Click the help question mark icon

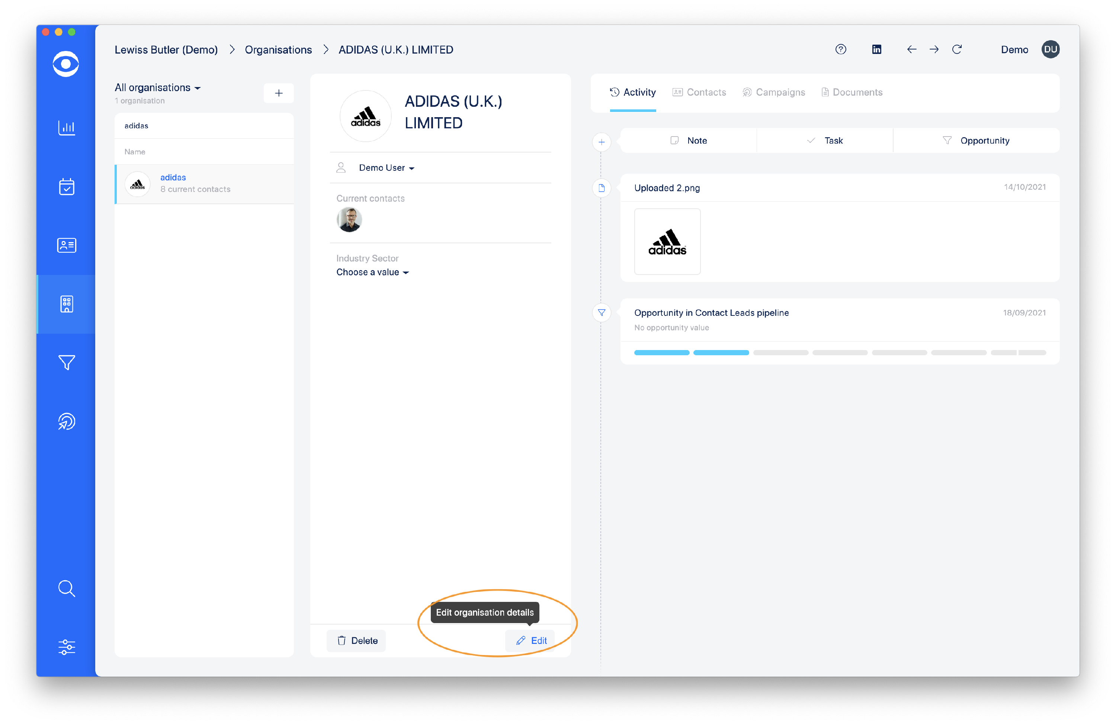841,49
